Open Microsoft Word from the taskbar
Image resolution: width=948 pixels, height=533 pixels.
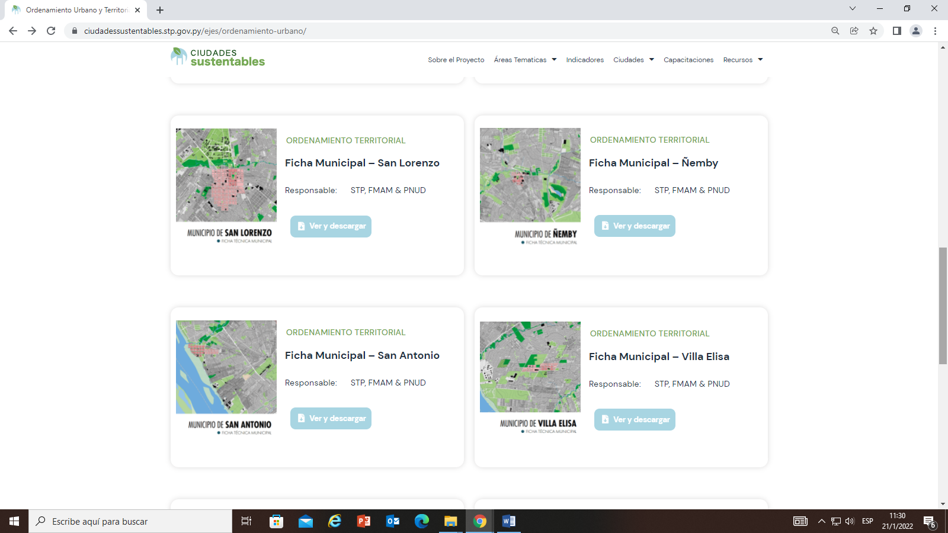508,521
